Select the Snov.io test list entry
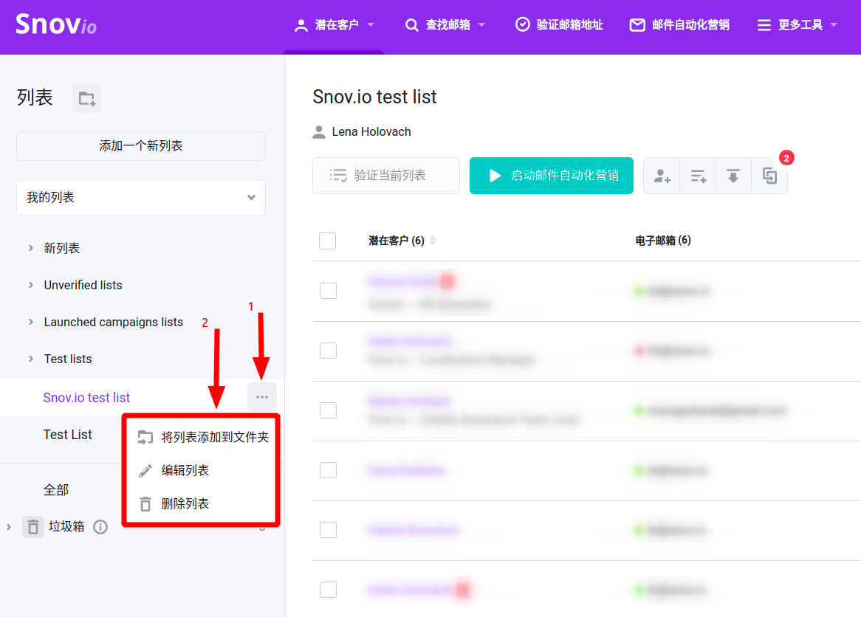The image size is (861, 617). coord(86,397)
